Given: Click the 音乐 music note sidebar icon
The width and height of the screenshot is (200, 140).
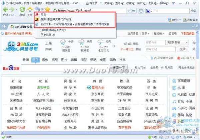Looking at the screenshot, I should coord(174,102).
